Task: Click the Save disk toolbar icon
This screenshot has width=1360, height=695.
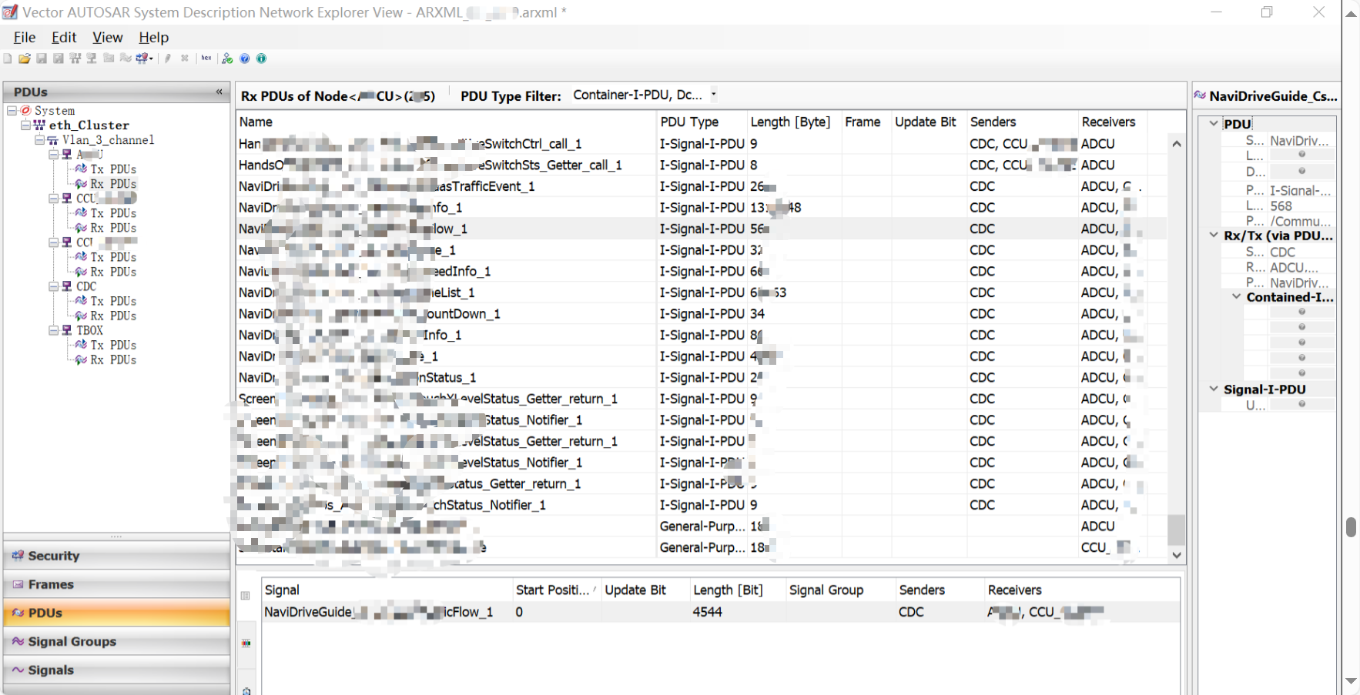Action: (x=42, y=58)
